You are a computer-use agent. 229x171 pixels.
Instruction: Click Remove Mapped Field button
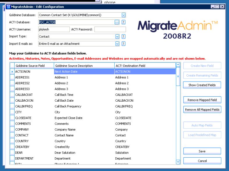[x=202, y=100]
